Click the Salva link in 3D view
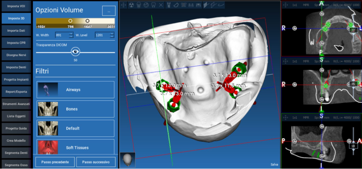The width and height of the screenshot is (362, 169). point(274,165)
